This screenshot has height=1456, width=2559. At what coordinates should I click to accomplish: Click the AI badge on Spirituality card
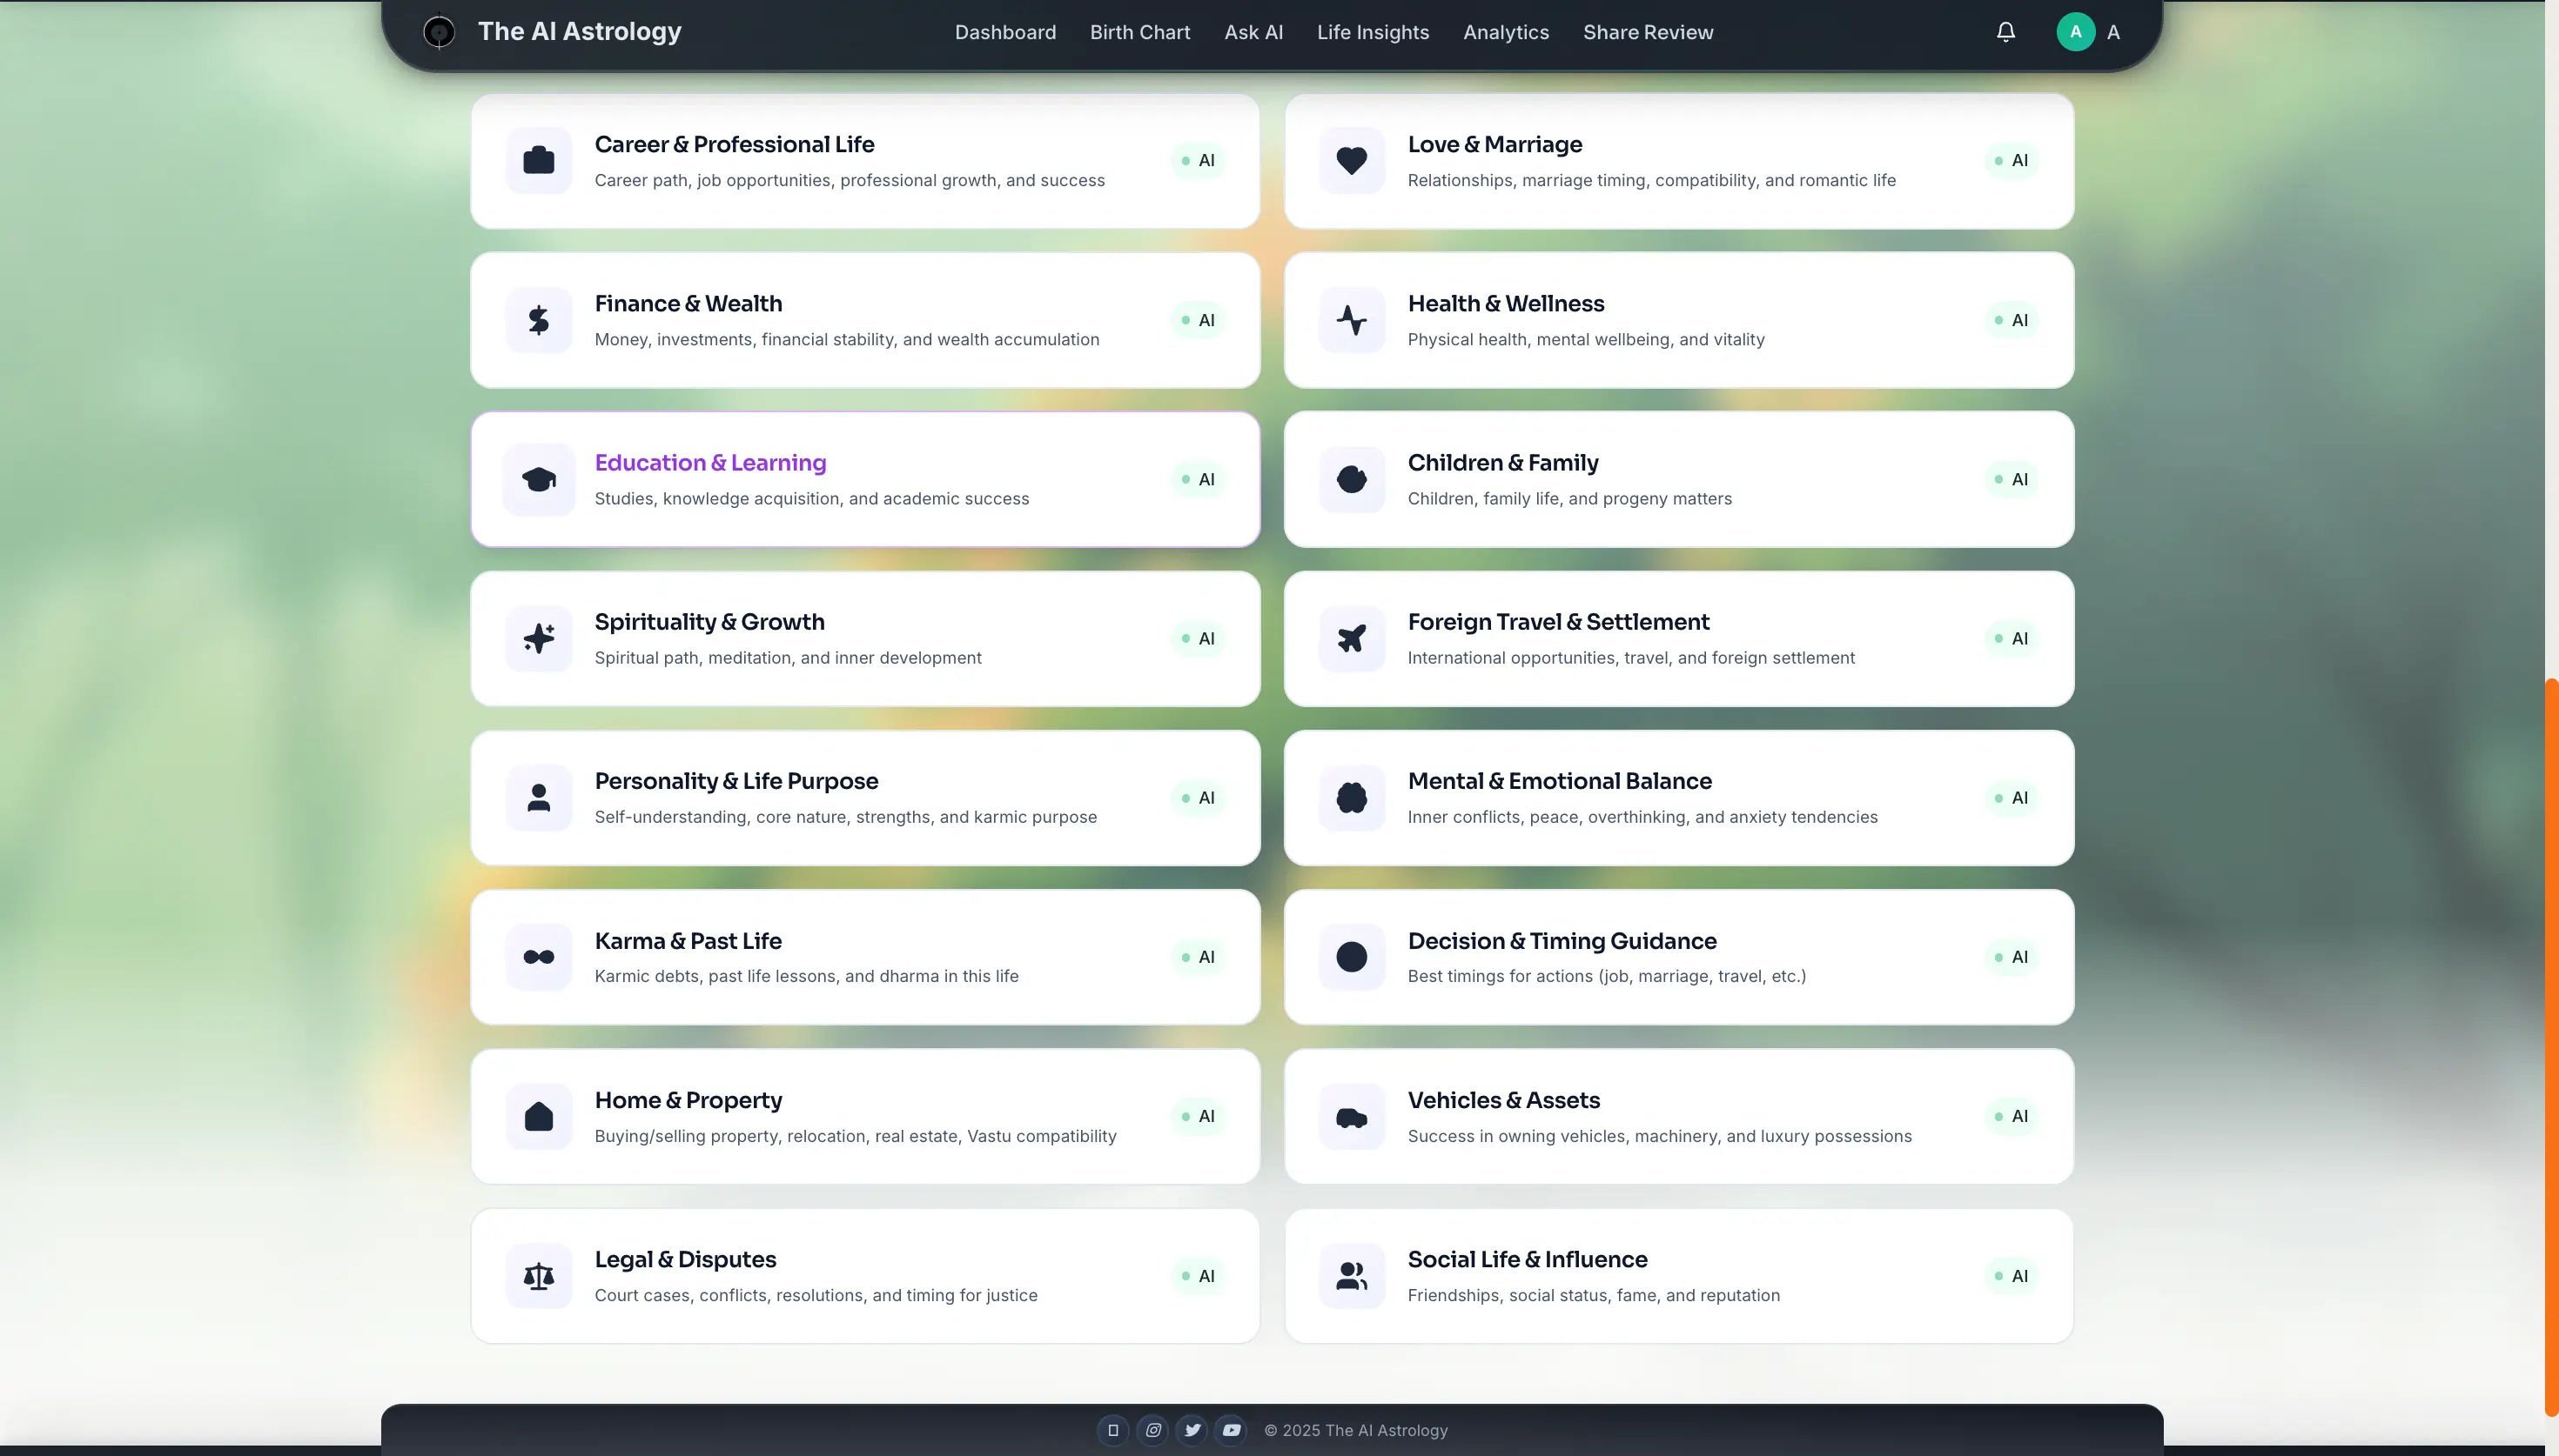[x=1199, y=638]
